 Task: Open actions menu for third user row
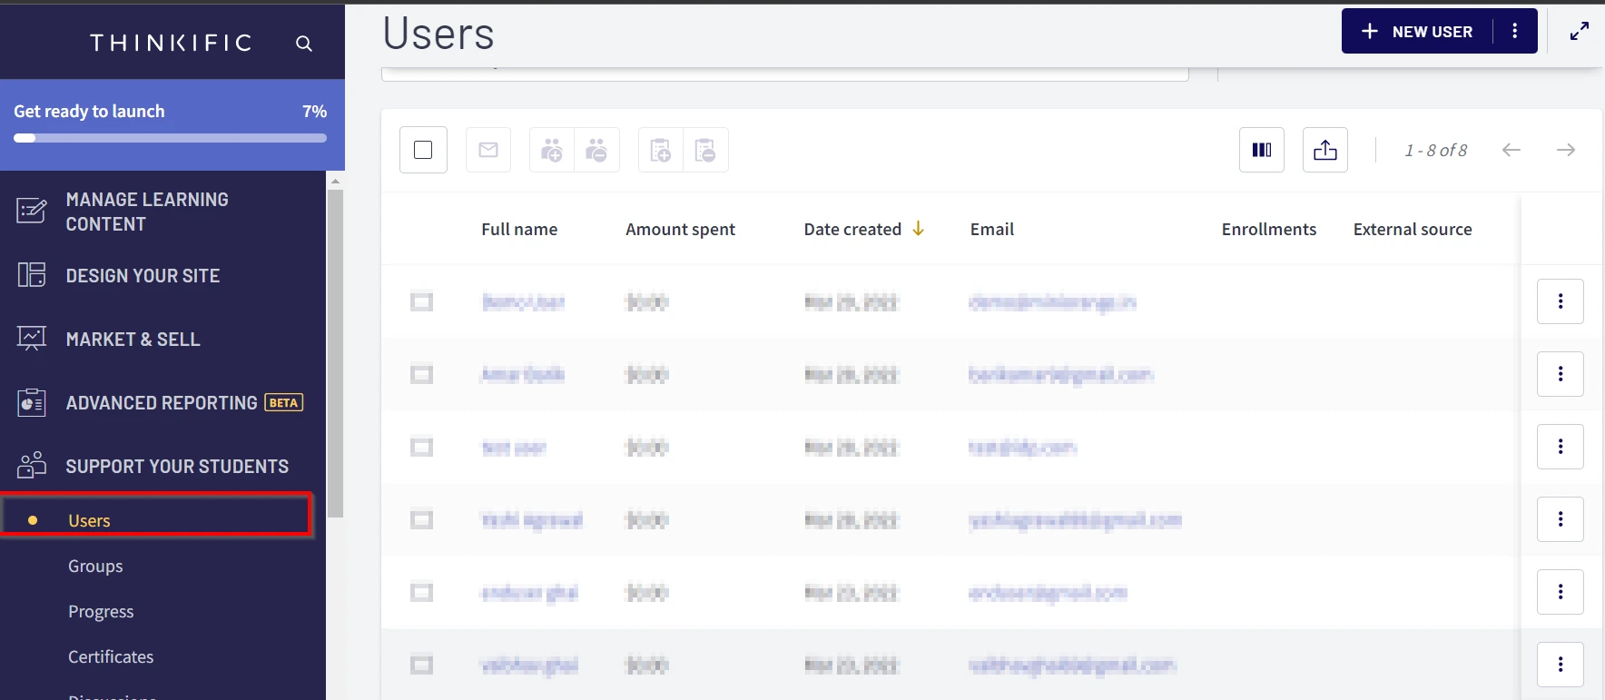[x=1561, y=447]
